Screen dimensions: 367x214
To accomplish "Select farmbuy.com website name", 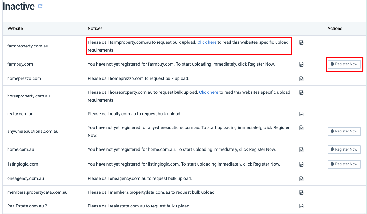I will coord(20,64).
